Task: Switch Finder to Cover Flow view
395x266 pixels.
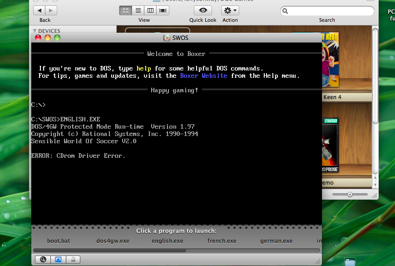Action: pyautogui.click(x=163, y=10)
